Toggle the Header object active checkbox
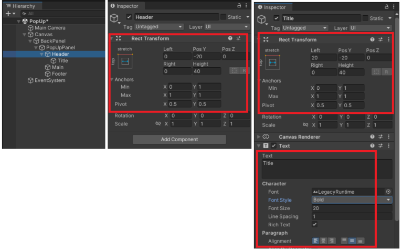This screenshot has height=251, width=403. click(129, 17)
